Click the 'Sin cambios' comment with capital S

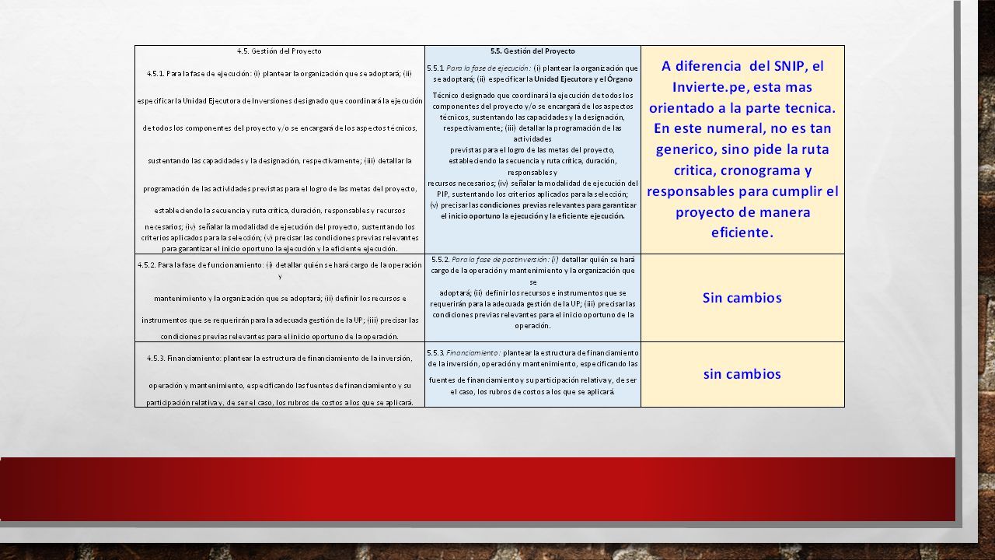click(742, 297)
